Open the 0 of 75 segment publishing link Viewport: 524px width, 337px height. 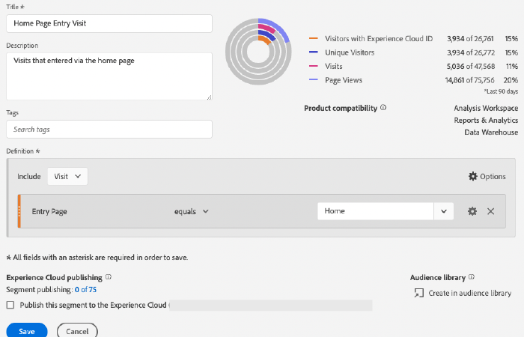[85, 290]
